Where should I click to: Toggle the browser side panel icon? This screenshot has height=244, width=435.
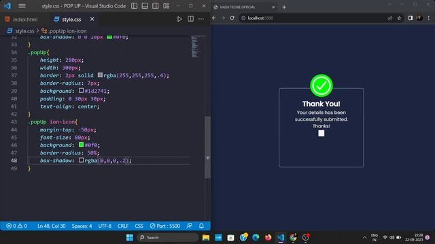click(x=411, y=18)
